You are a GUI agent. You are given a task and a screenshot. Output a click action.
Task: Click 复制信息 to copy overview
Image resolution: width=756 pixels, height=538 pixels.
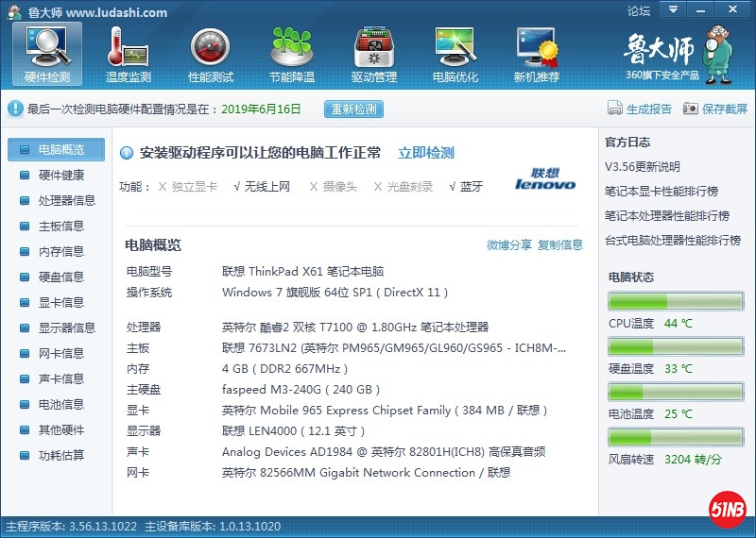click(560, 245)
